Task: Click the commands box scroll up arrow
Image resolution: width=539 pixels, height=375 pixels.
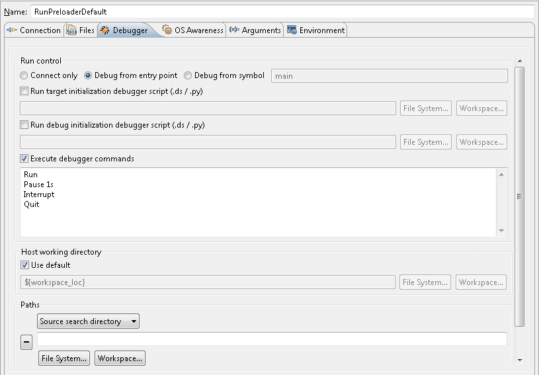Action: [x=501, y=175]
